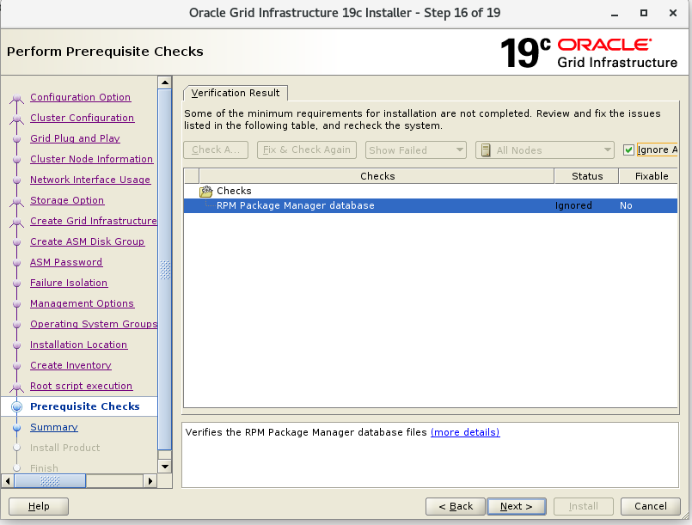The height and width of the screenshot is (525, 692).
Task: Jump to Network Interface Usage step
Action: tap(90, 180)
